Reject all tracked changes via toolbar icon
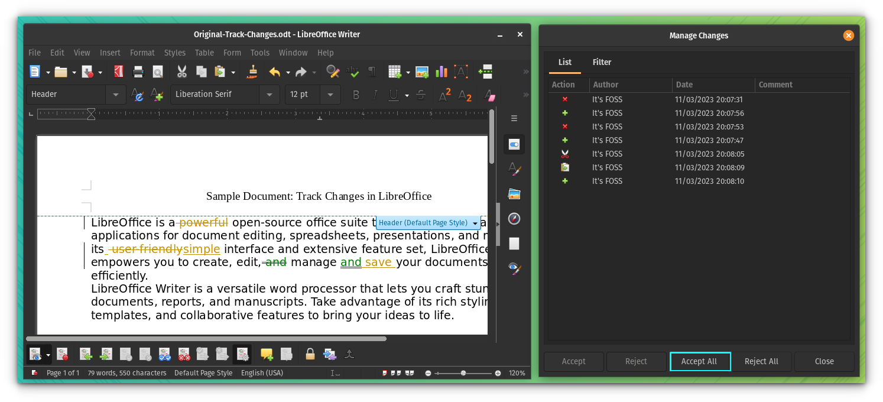 (x=184, y=354)
